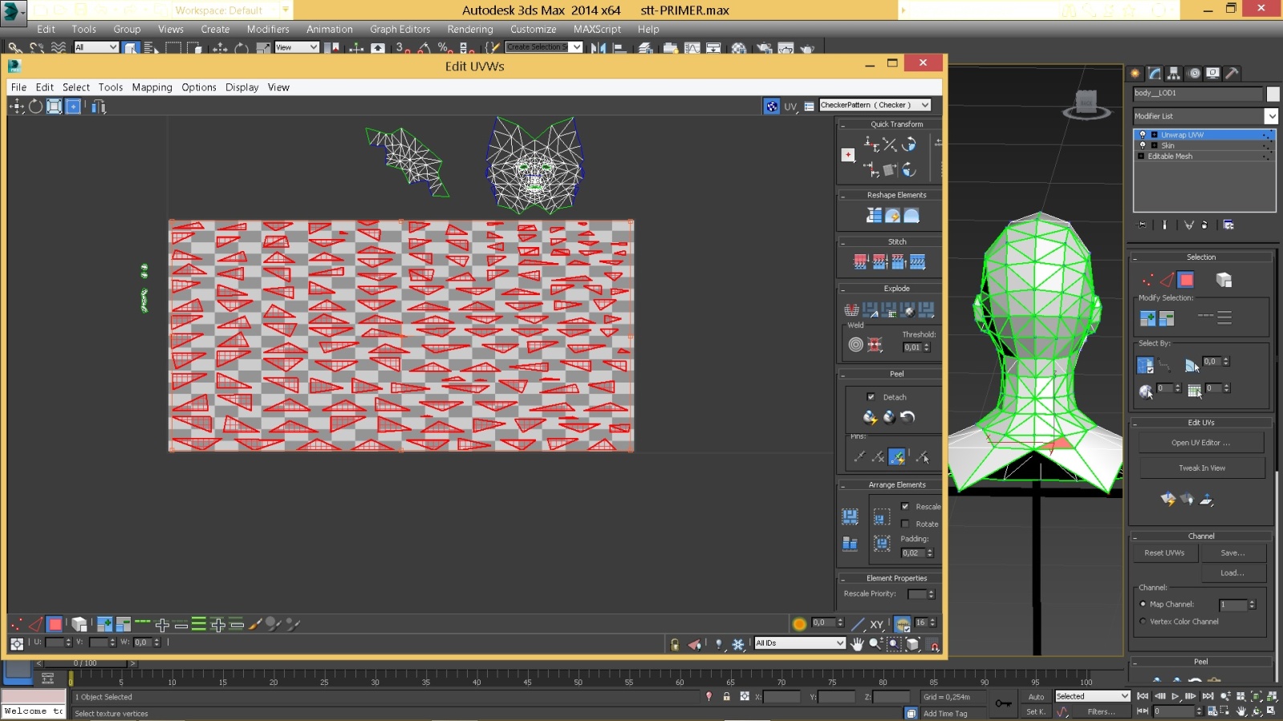Expand the Editable Mesh stack entry
1283x721 pixels.
pos(1141,156)
